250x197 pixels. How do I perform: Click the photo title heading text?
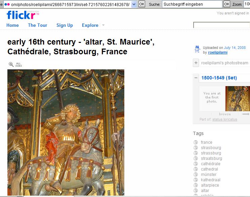tap(81, 47)
